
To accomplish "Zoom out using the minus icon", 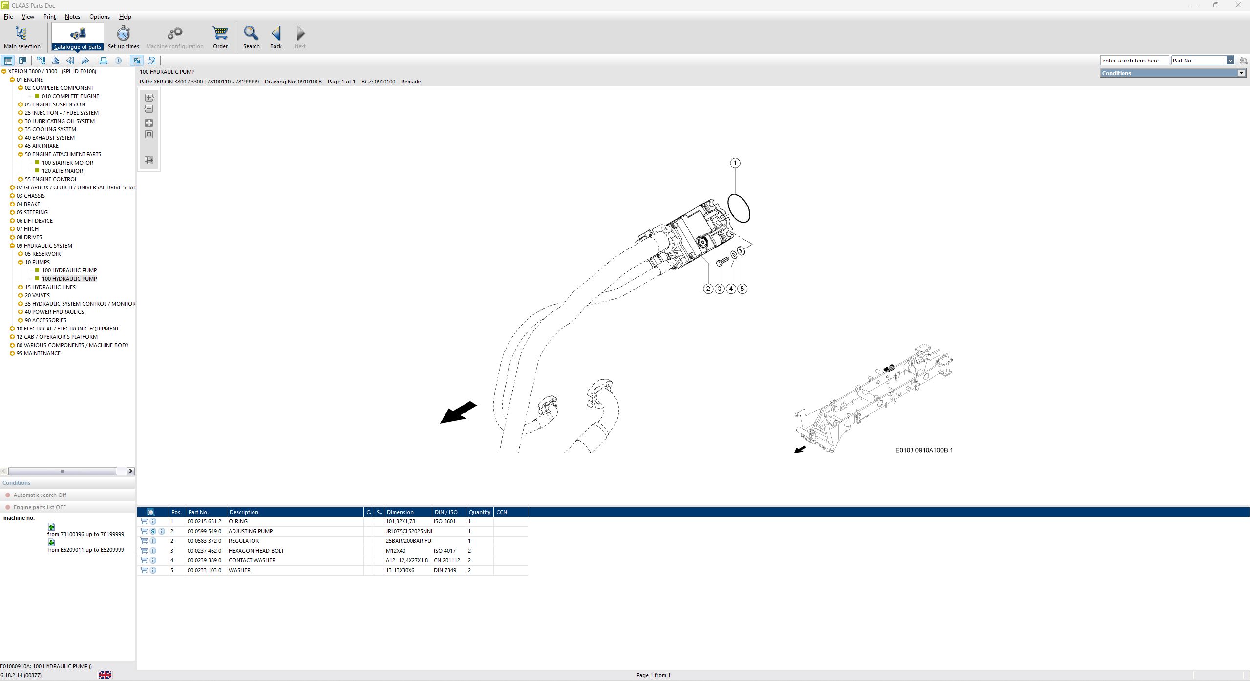I will [x=148, y=108].
